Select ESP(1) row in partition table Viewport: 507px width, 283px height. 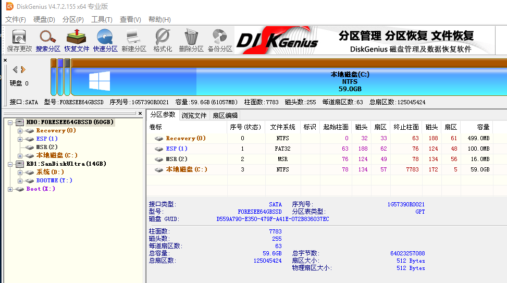pos(319,149)
